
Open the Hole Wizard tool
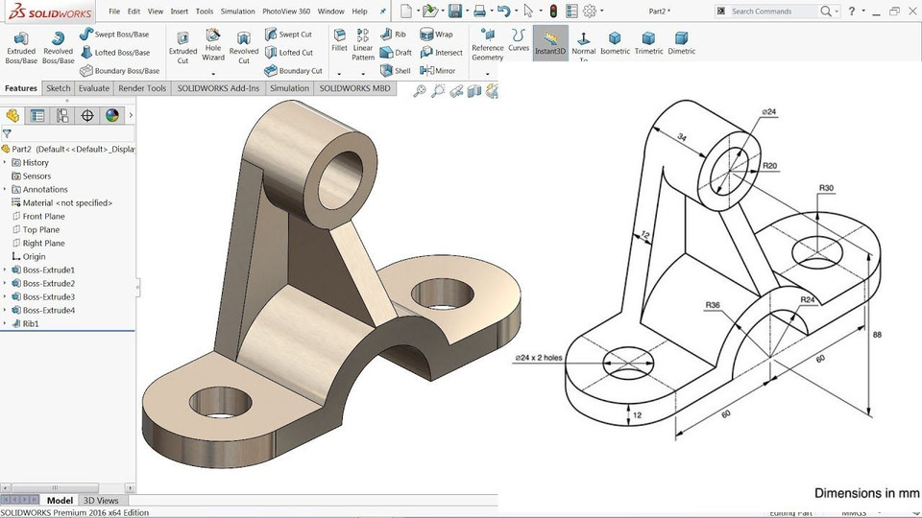(x=213, y=45)
